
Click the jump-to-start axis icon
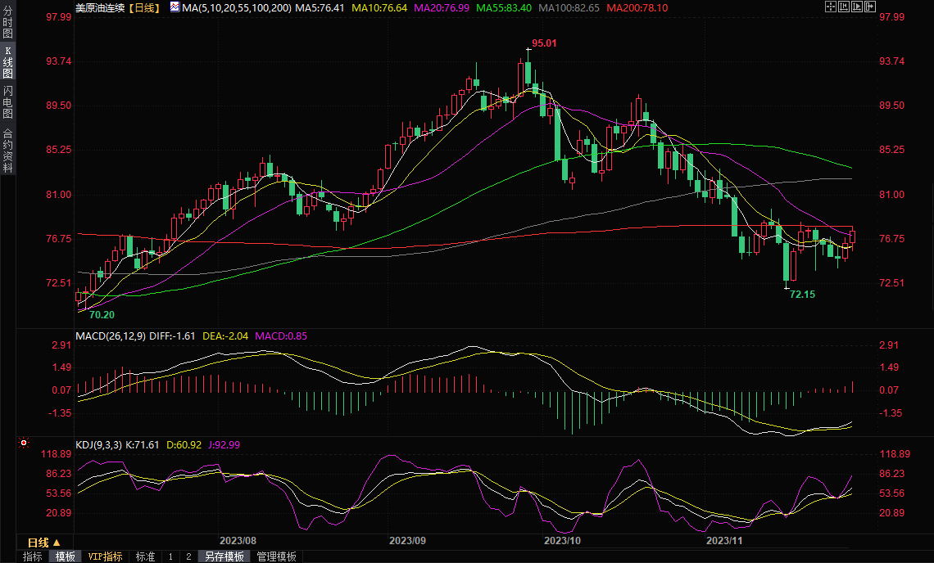click(x=844, y=7)
